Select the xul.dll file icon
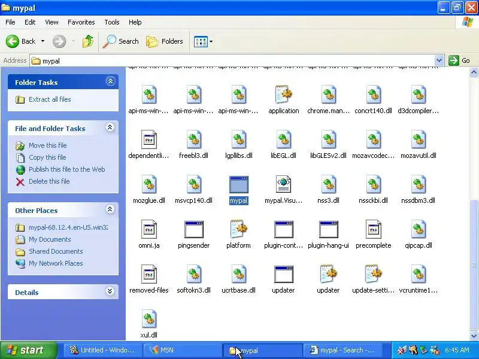Screen dimensions: 479x359 point(148,319)
